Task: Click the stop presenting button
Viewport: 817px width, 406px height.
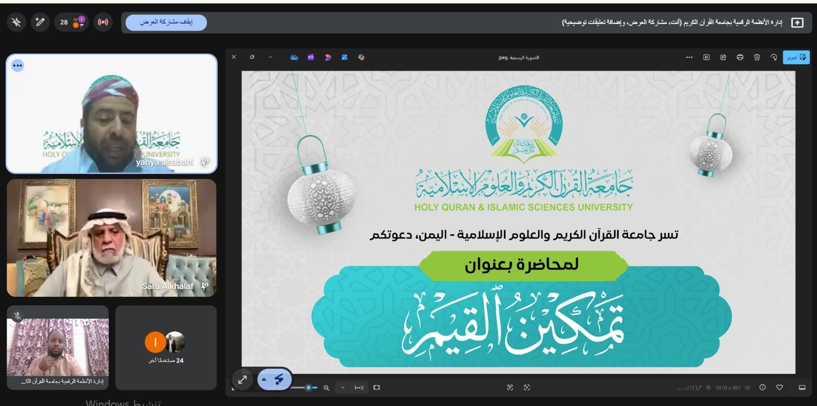Action: point(166,22)
